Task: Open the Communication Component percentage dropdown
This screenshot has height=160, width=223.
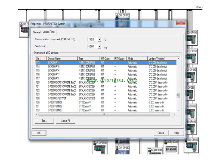Action: tap(99, 39)
